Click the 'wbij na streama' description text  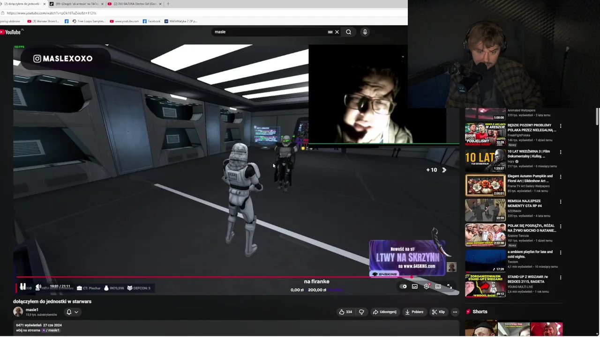tap(28, 330)
